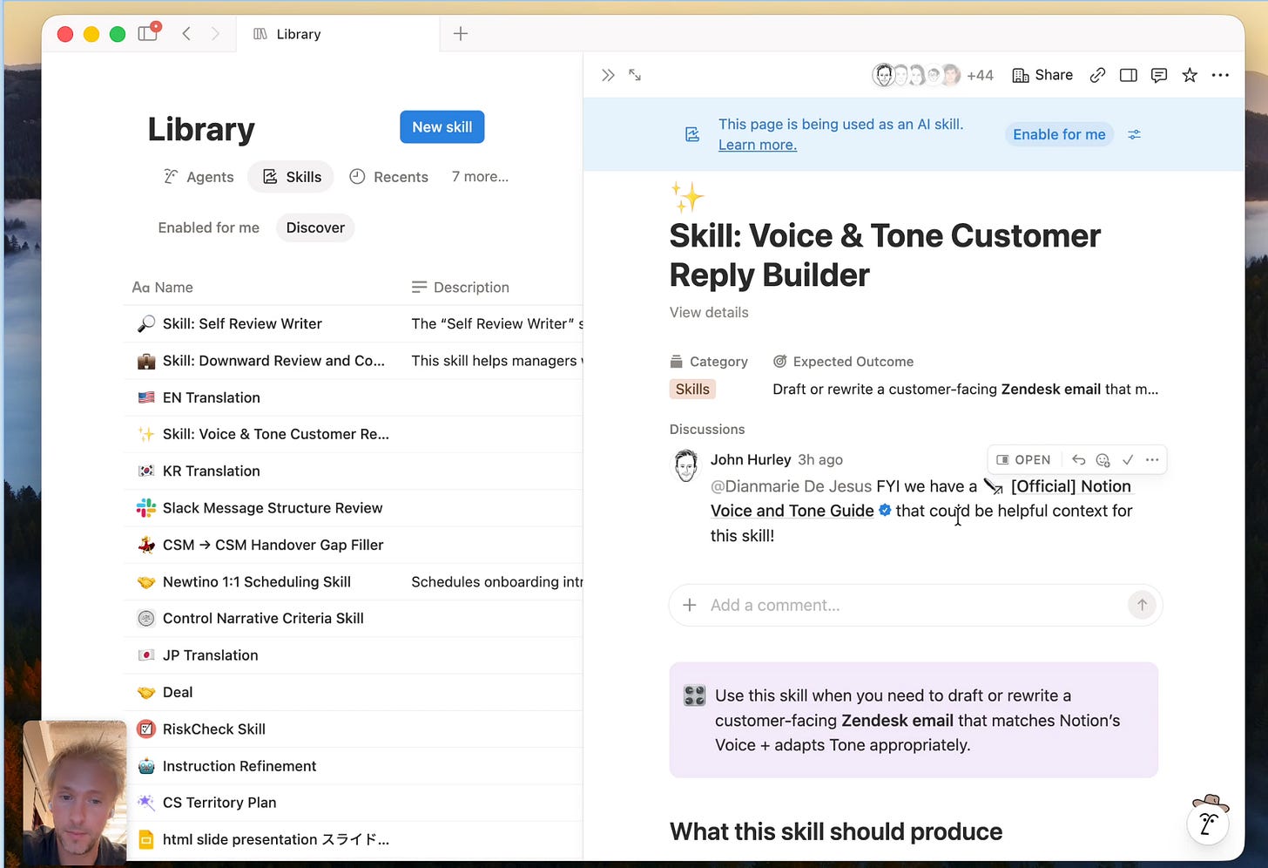
Task: Click the Library window tab
Action: pos(337,34)
